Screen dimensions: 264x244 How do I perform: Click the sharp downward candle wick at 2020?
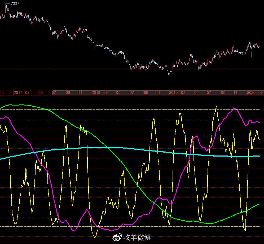[252, 56]
